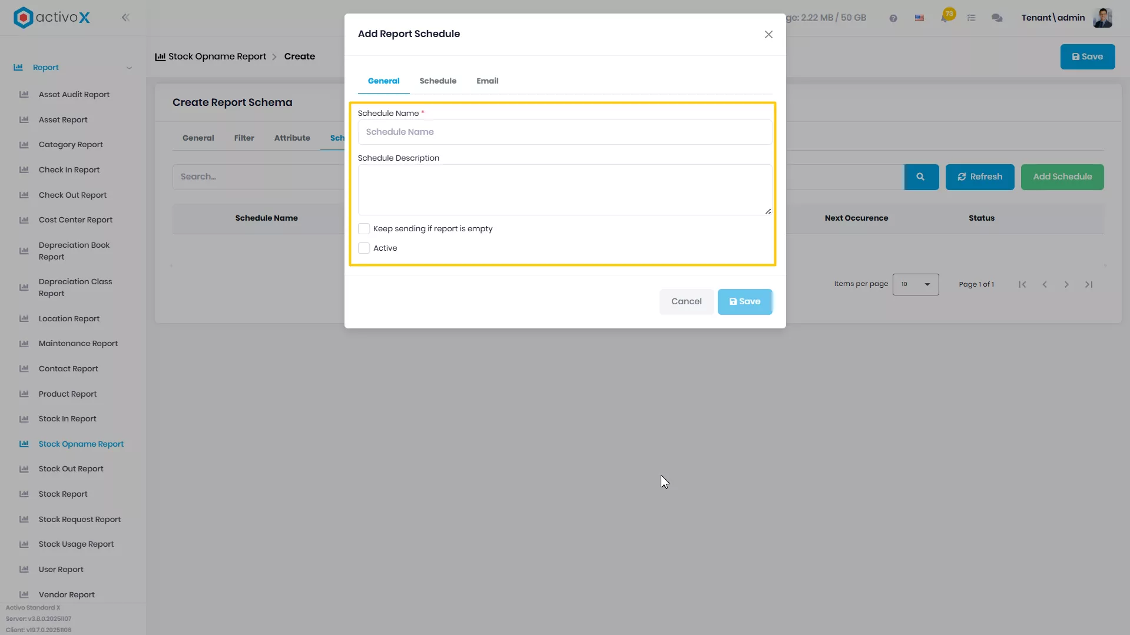
Task: Open Stock In Report in sidebar
Action: 67,418
